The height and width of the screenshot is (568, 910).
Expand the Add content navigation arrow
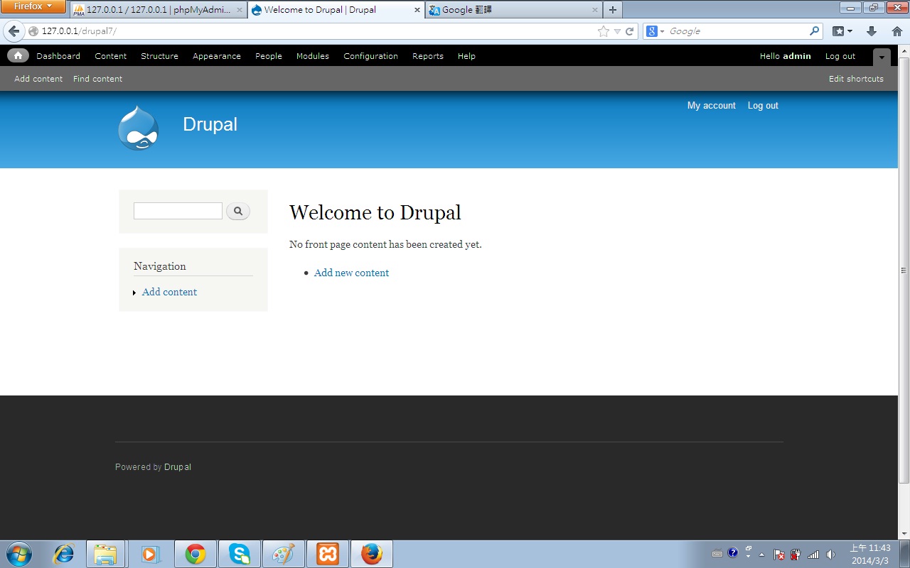click(x=134, y=293)
